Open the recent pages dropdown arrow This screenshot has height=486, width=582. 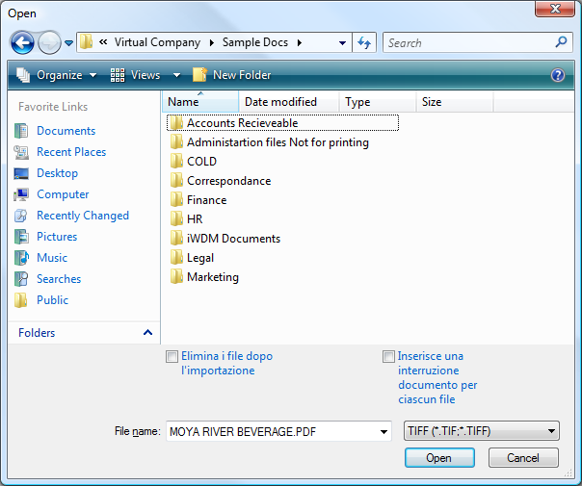[x=68, y=43]
